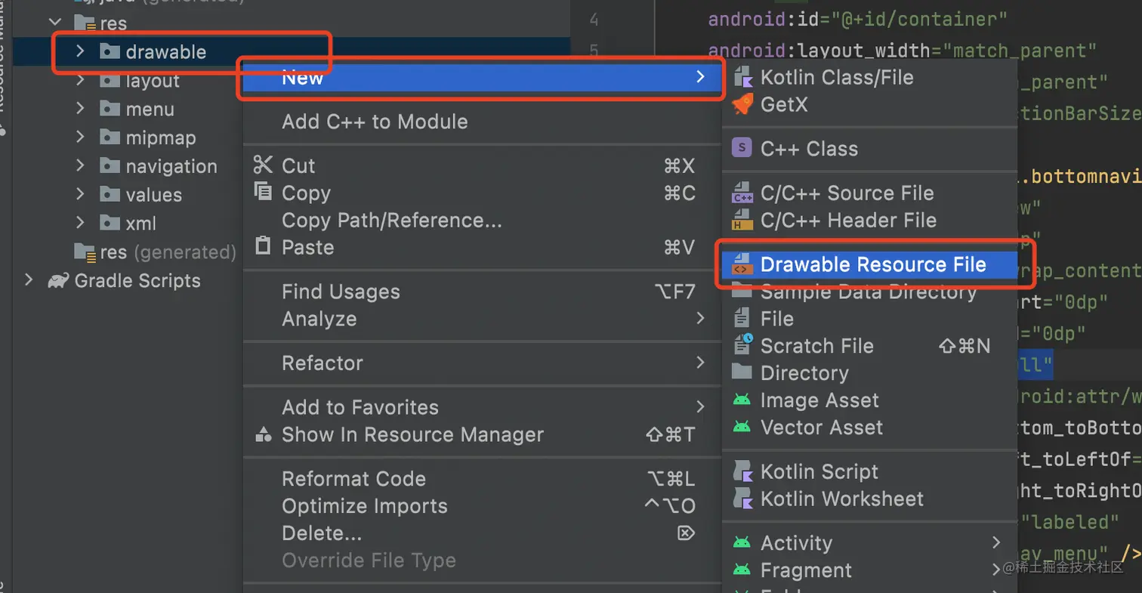Click the C++ Class icon
1142x593 pixels.
click(x=742, y=149)
